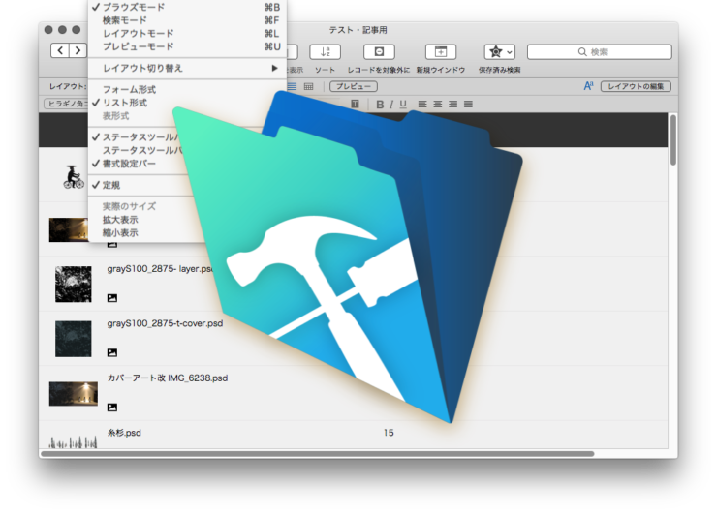Screen dimensions: 717x514
Task: Click the Edit Layout (レイアウトの編集) button
Action: click(636, 86)
